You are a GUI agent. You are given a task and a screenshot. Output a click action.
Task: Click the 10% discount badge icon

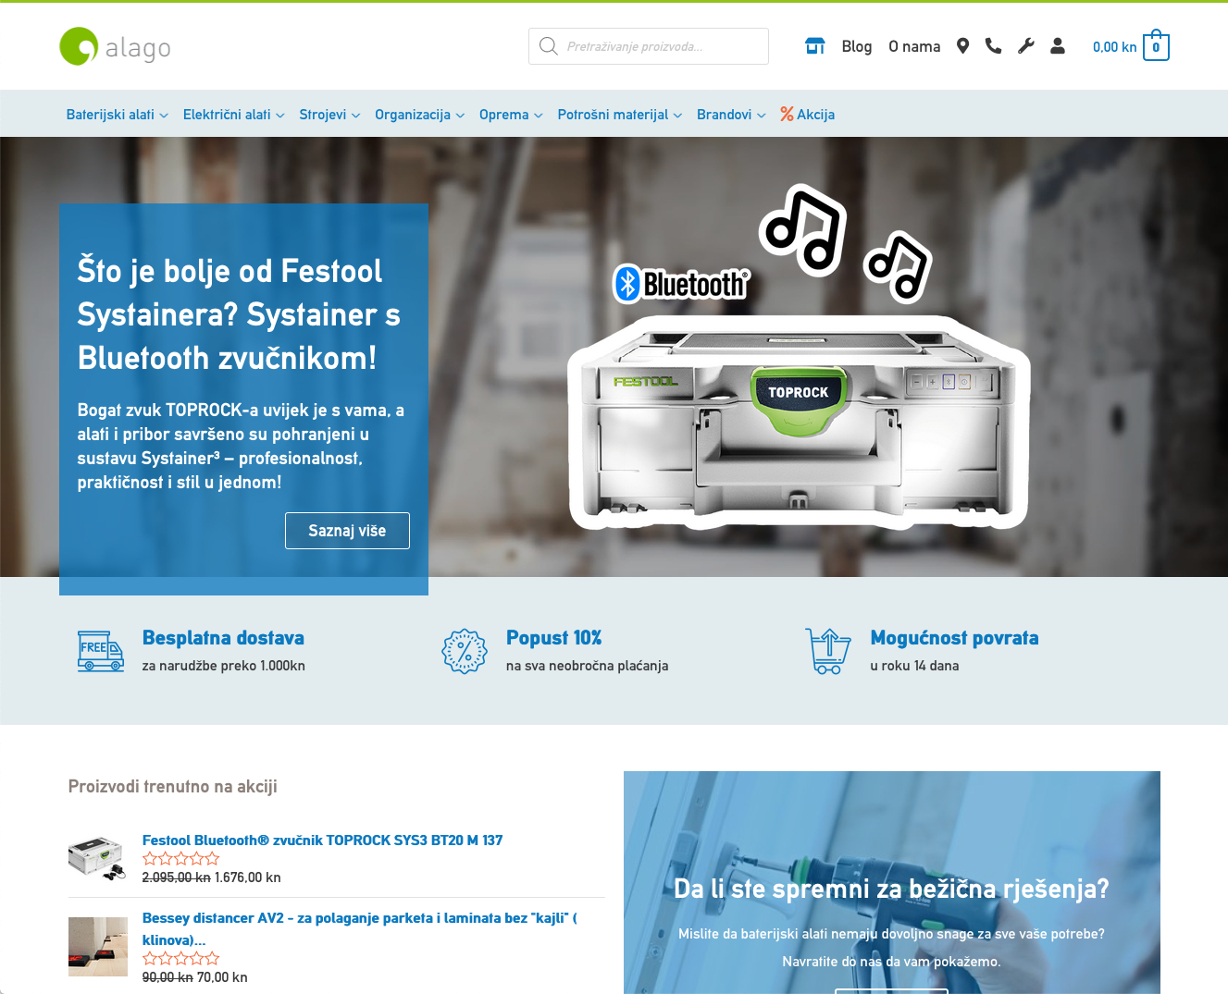pyautogui.click(x=465, y=651)
